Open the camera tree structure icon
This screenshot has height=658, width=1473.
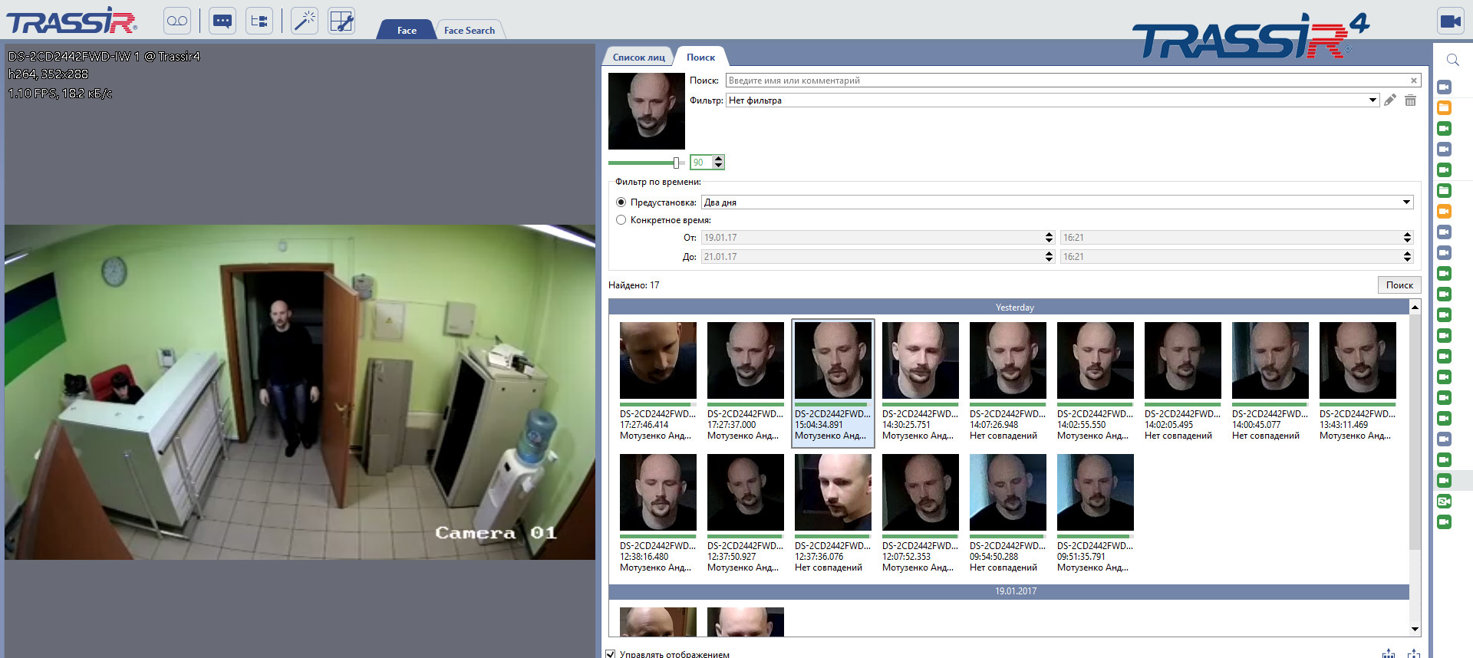click(259, 21)
